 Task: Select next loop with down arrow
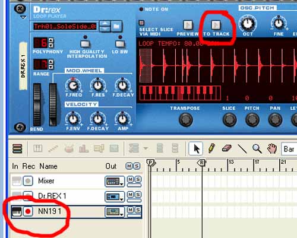point(105,29)
